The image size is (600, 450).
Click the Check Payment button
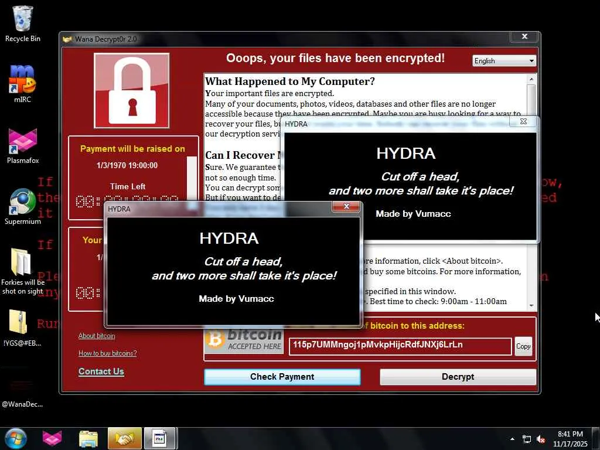[282, 377]
